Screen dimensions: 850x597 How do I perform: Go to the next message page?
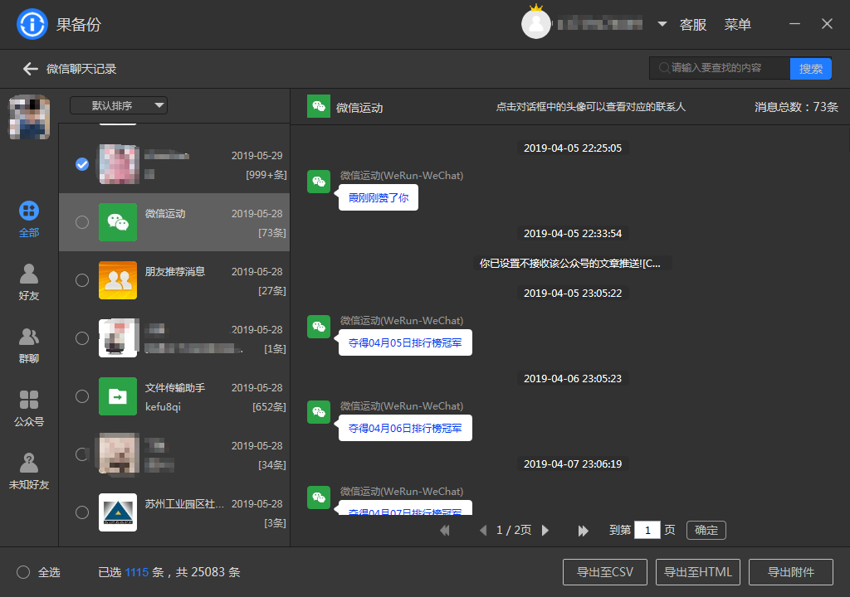coord(545,531)
